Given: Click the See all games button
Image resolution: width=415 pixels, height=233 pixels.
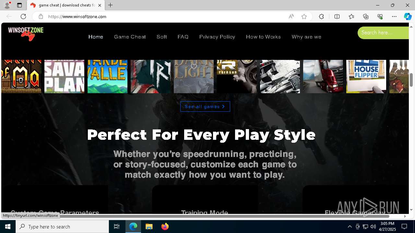Looking at the screenshot, I should (x=205, y=106).
